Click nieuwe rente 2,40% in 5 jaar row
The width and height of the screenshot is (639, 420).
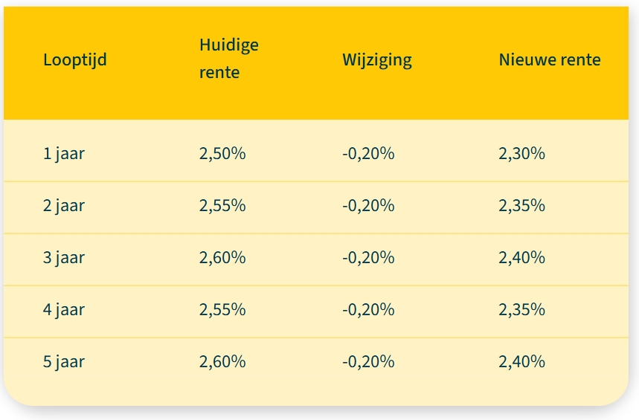coord(521,362)
